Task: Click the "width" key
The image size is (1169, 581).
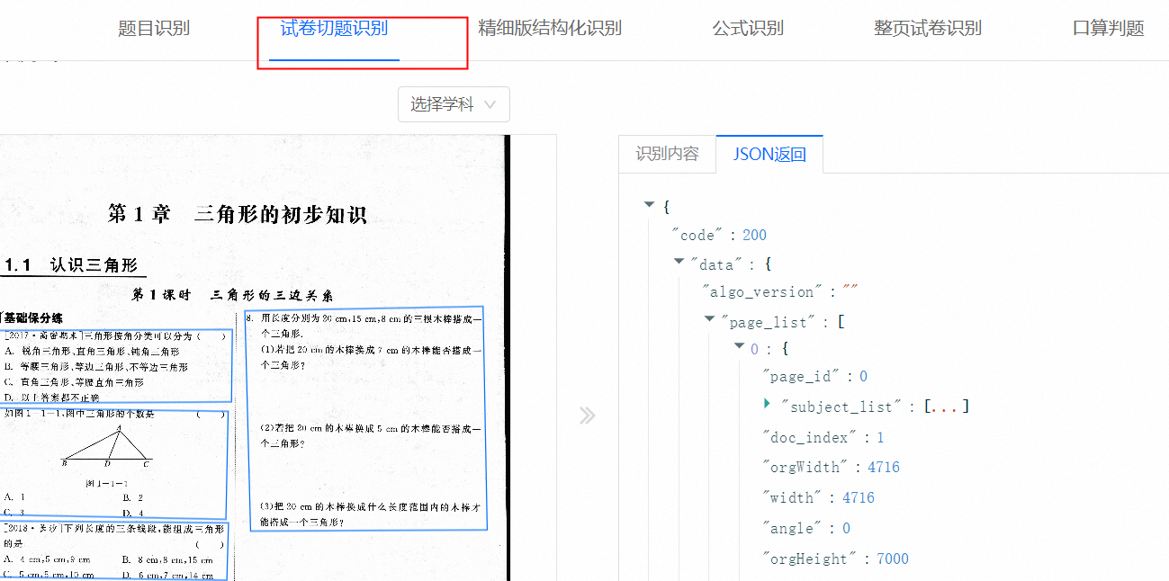Action: tap(791, 497)
